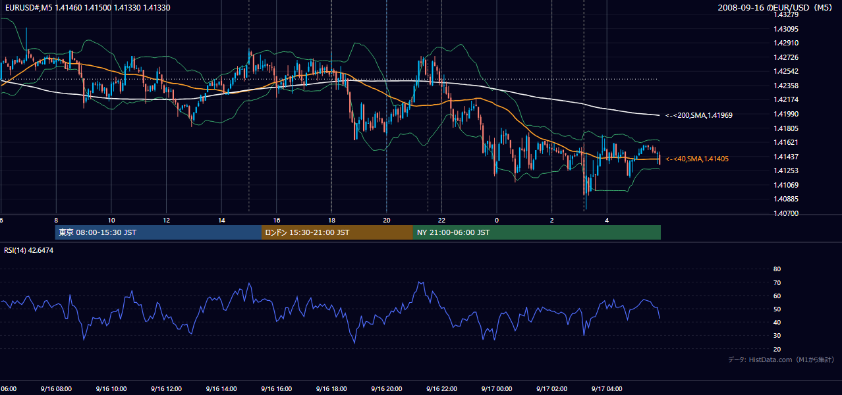This screenshot has height=395, width=842.
Task: Click hour tick 16 under the price chart
Action: pyautogui.click(x=276, y=221)
